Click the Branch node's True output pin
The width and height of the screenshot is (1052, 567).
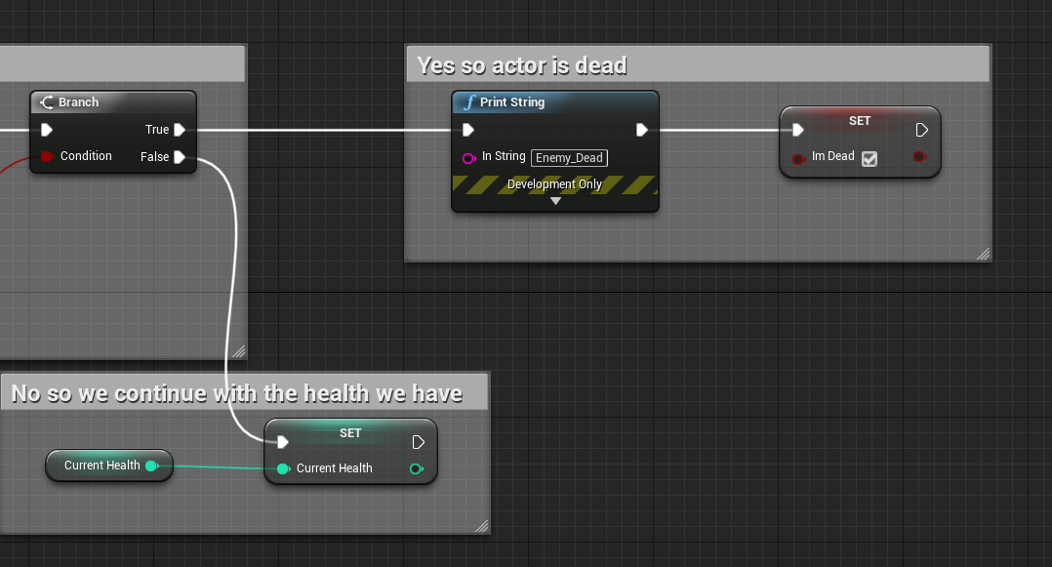click(180, 130)
